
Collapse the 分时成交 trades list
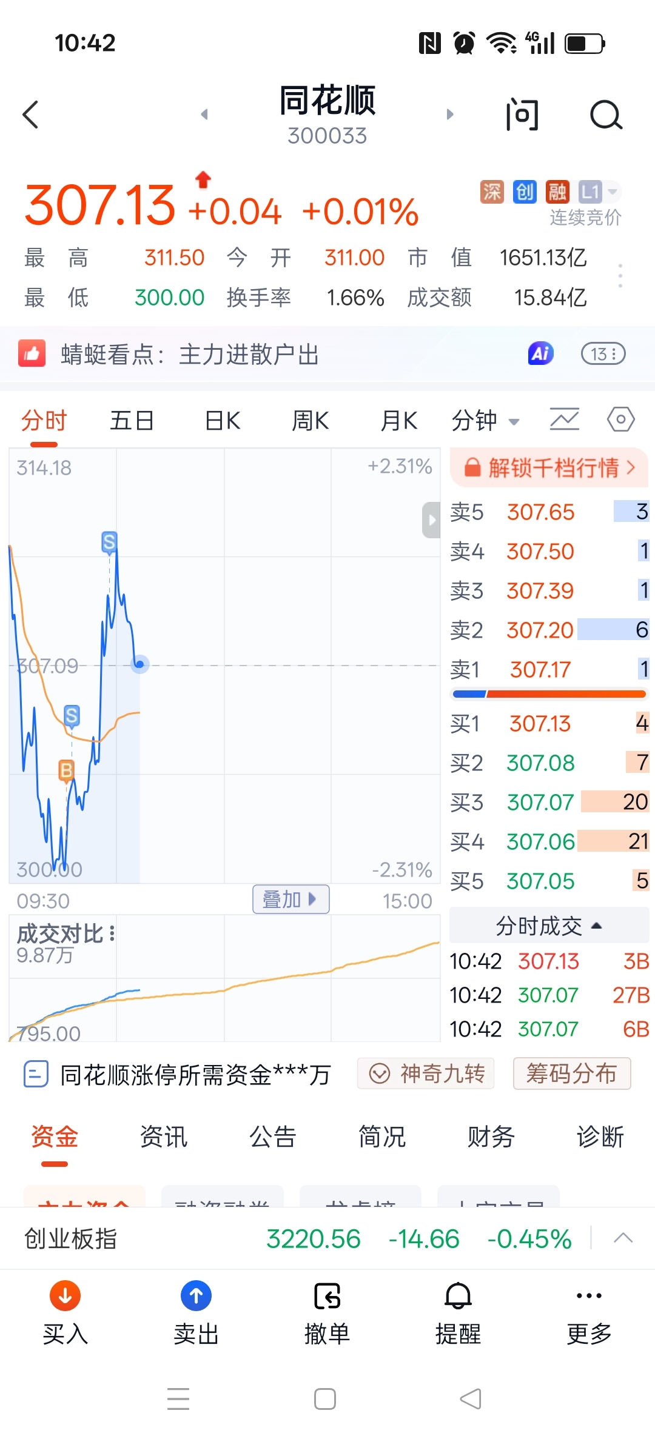(548, 926)
